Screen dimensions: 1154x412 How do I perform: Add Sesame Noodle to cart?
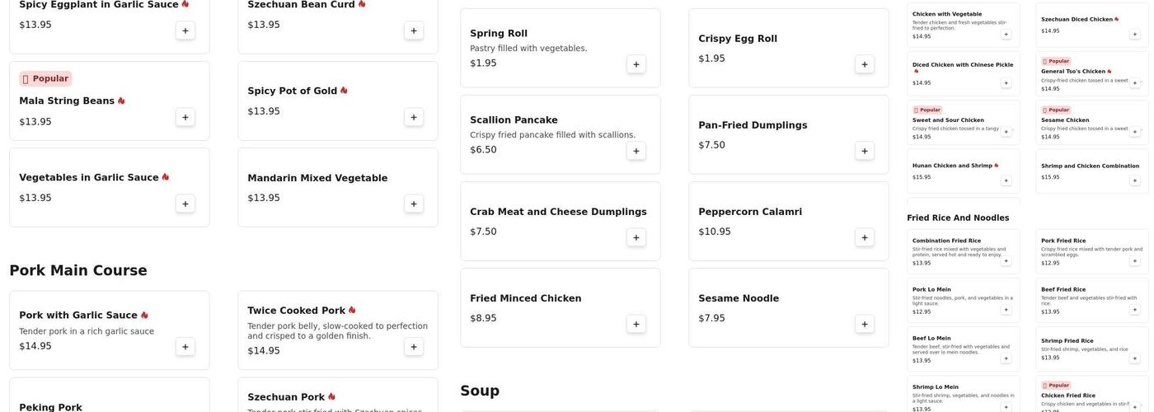pos(865,324)
